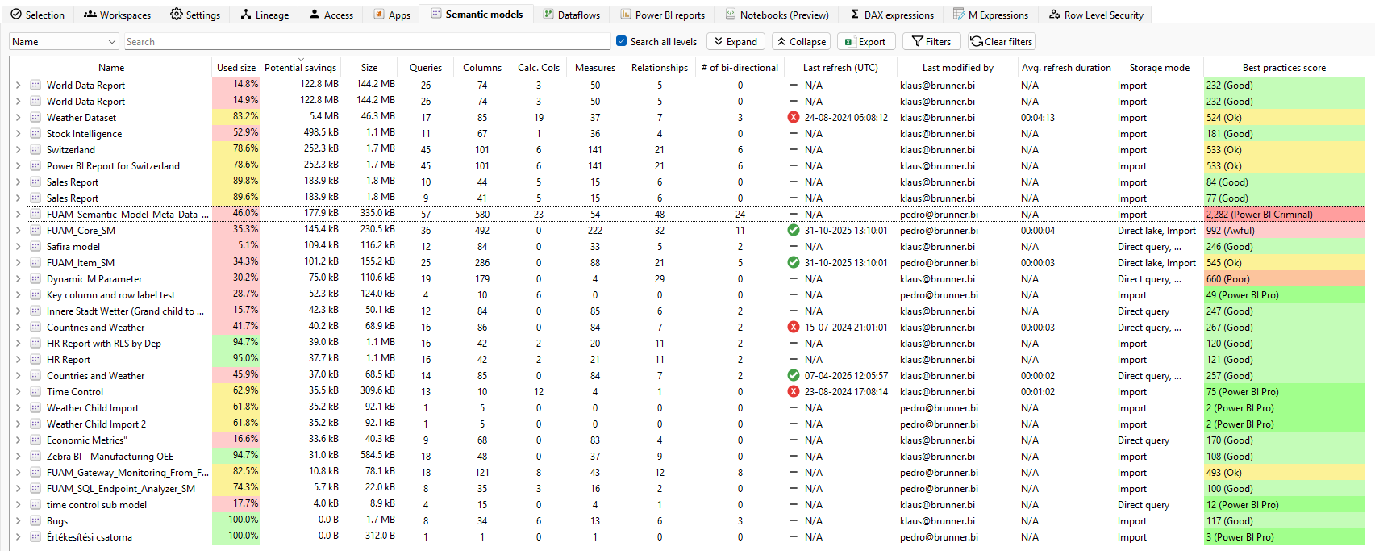The width and height of the screenshot is (1375, 551).
Task: Click model icon beside Bugs
Action: coord(35,520)
